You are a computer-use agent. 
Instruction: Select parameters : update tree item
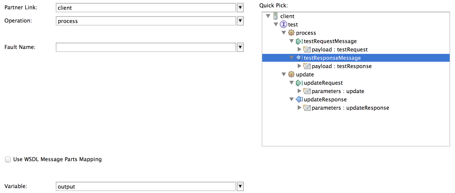click(338, 91)
